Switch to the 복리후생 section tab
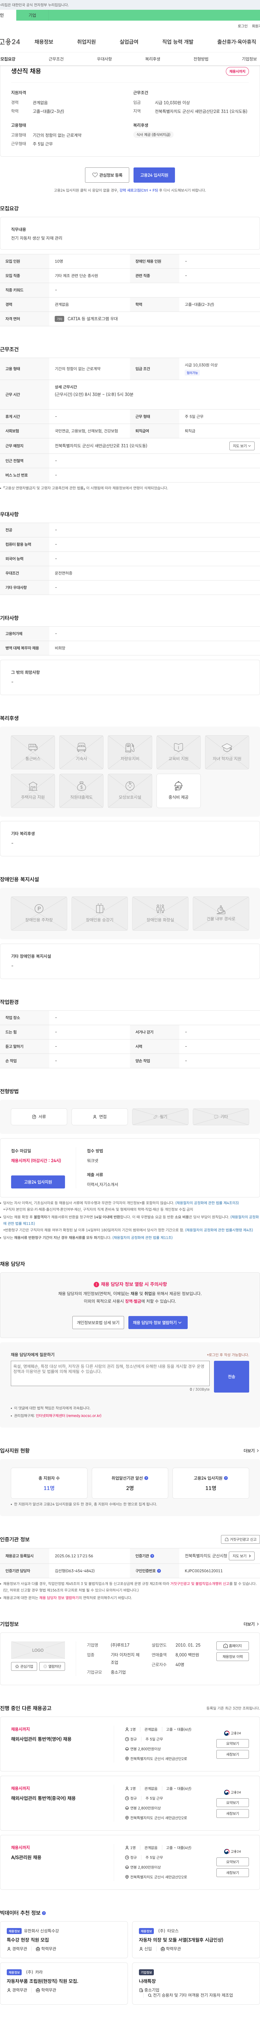The image size is (260, 2029). (152, 59)
